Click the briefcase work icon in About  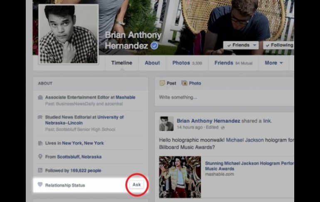[40, 97]
